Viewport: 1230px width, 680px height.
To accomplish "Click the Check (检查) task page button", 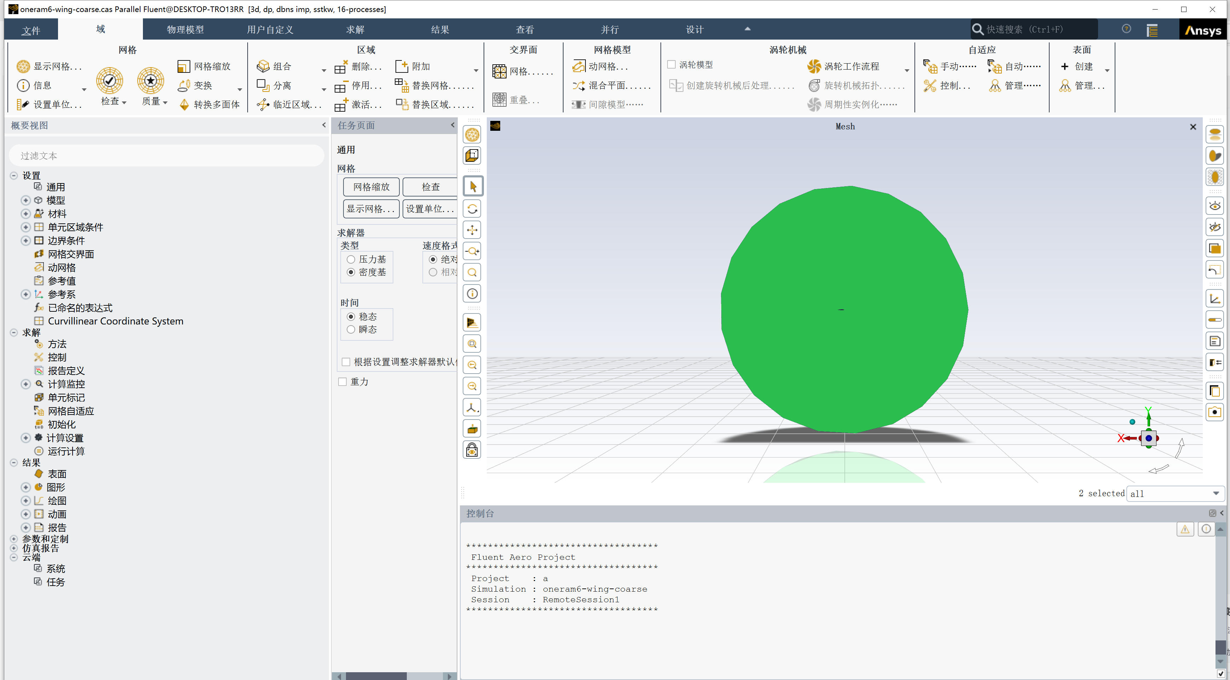I will [430, 187].
